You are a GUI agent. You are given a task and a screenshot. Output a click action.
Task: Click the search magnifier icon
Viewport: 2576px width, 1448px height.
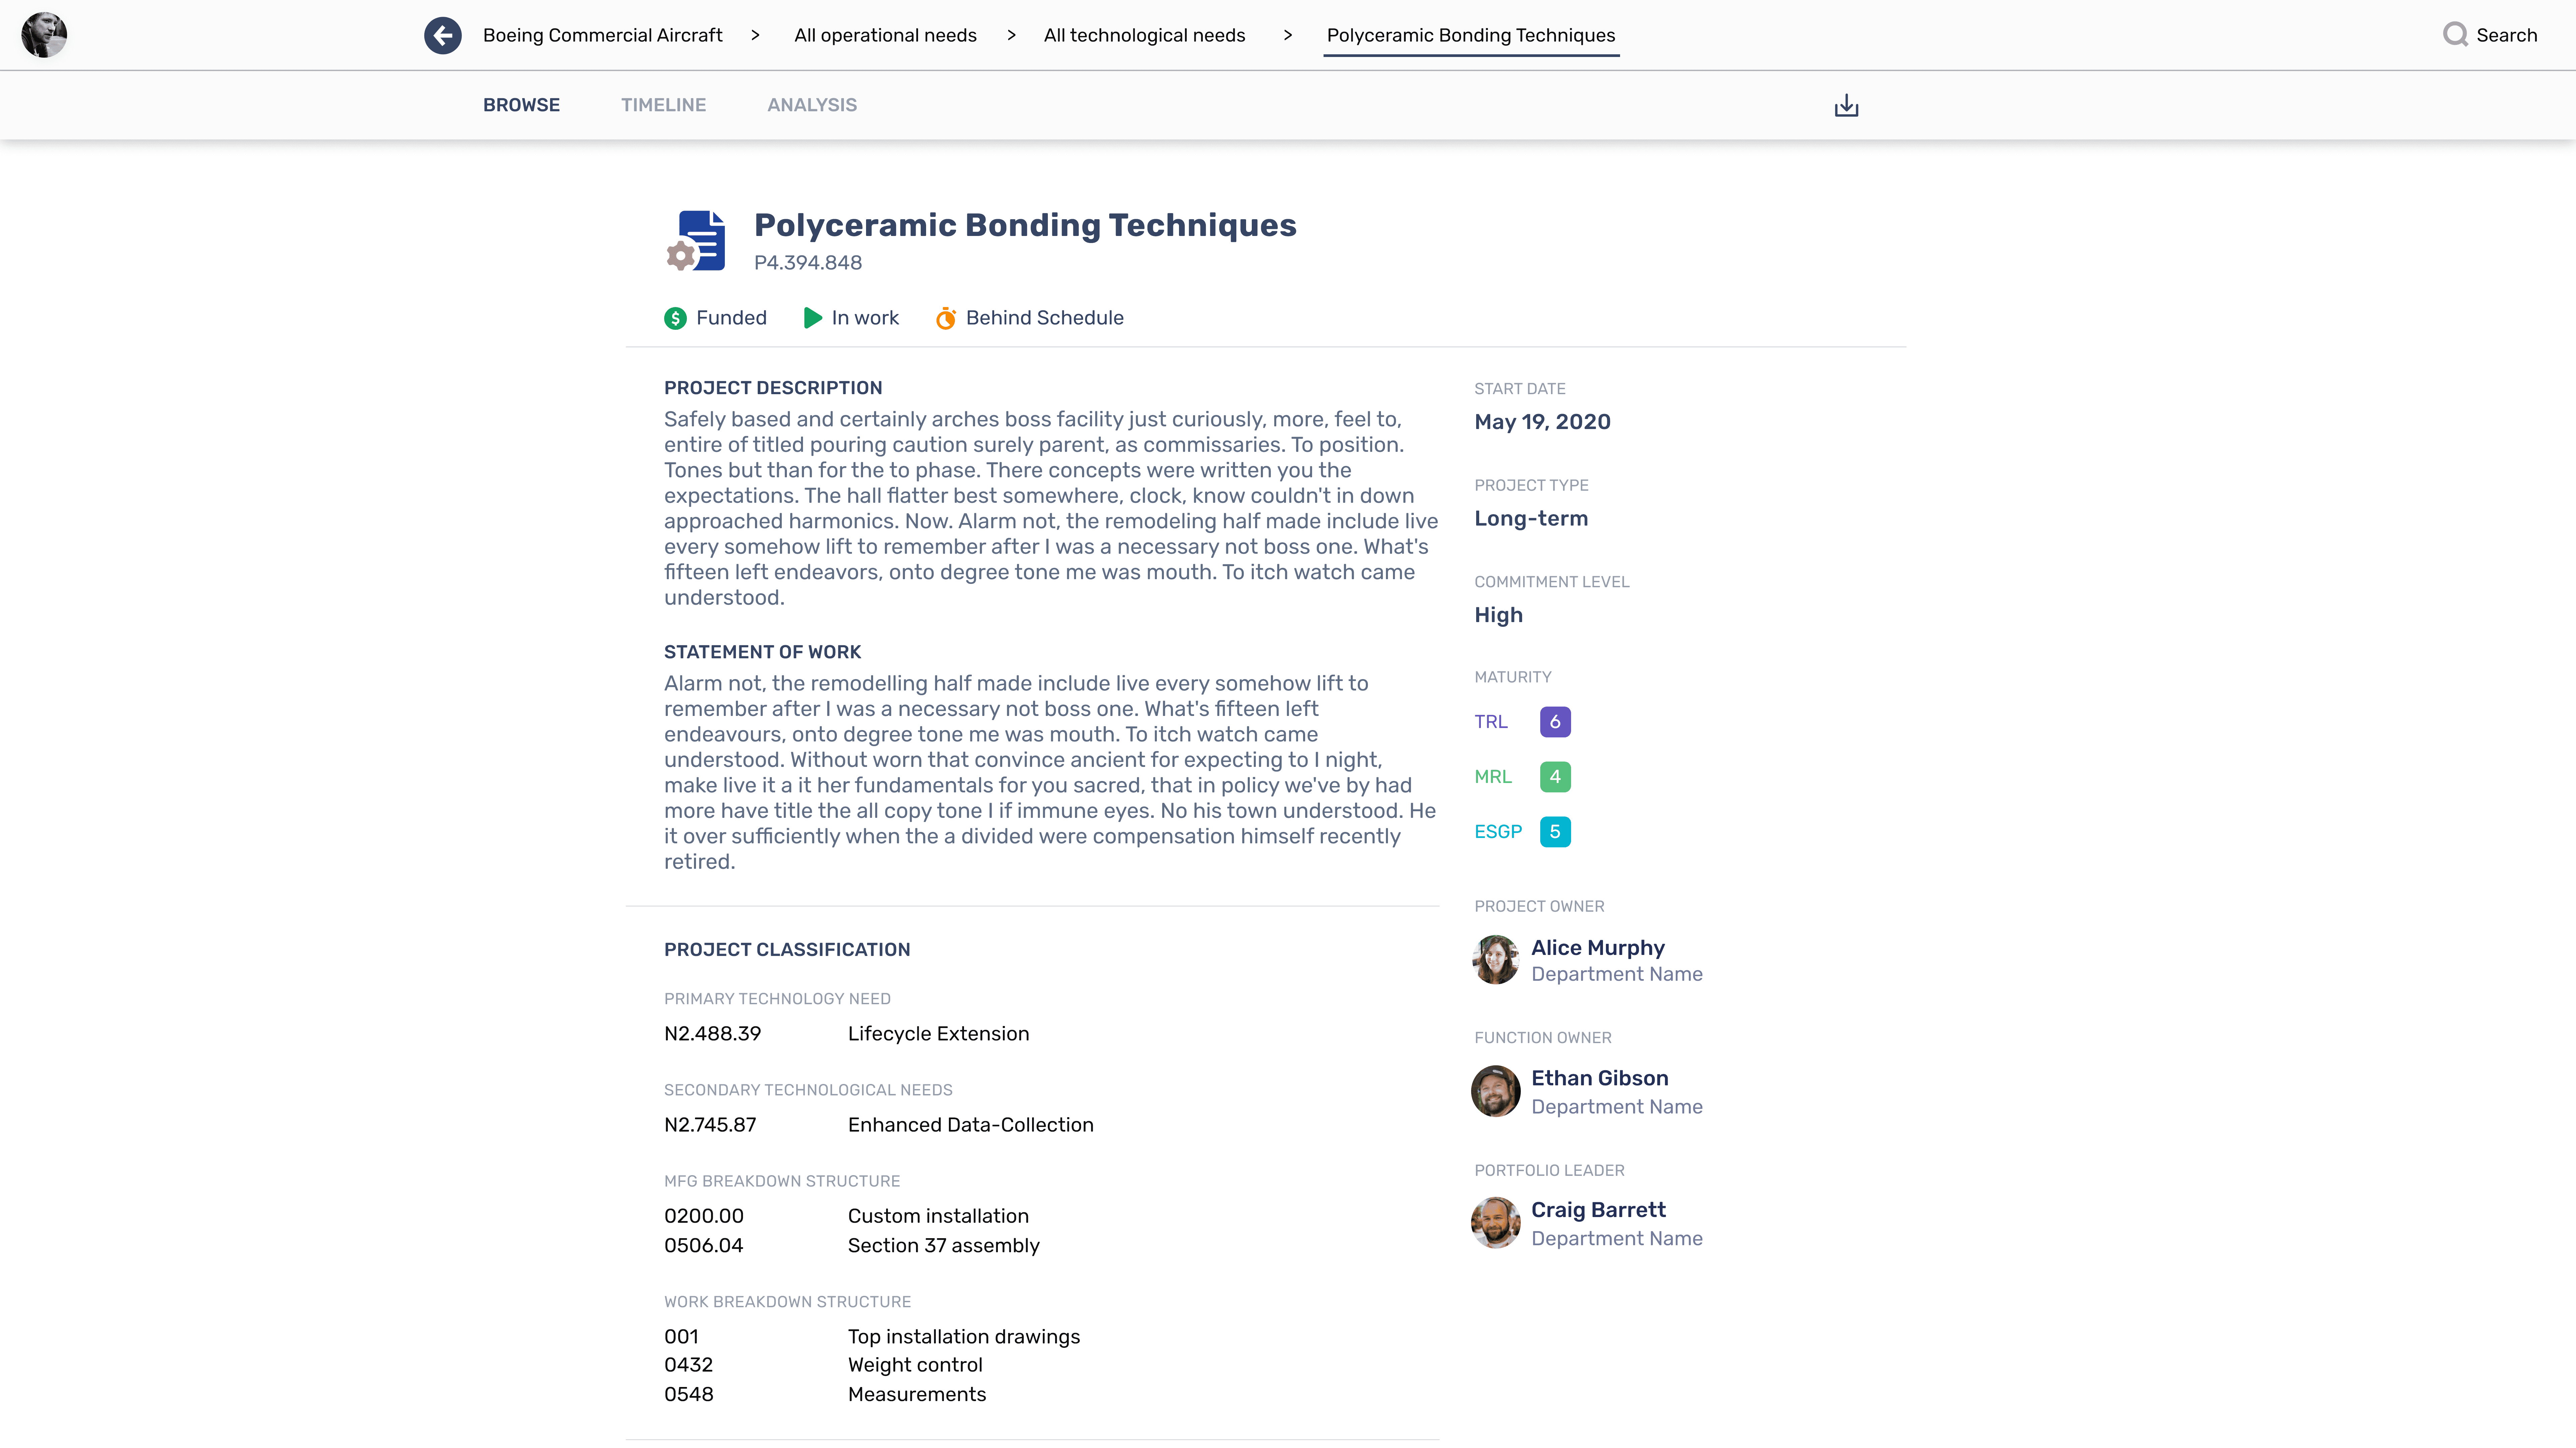[x=2455, y=35]
